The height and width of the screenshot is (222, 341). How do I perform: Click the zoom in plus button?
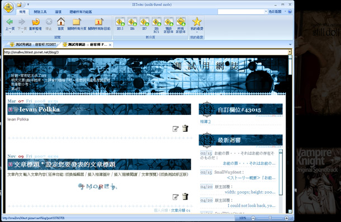tap(287, 218)
